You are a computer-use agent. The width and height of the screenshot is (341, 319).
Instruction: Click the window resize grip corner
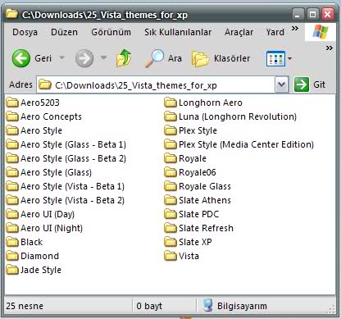pyautogui.click(x=331, y=308)
